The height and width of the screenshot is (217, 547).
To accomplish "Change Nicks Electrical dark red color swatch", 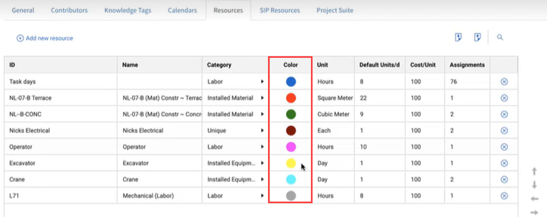I will 291,131.
